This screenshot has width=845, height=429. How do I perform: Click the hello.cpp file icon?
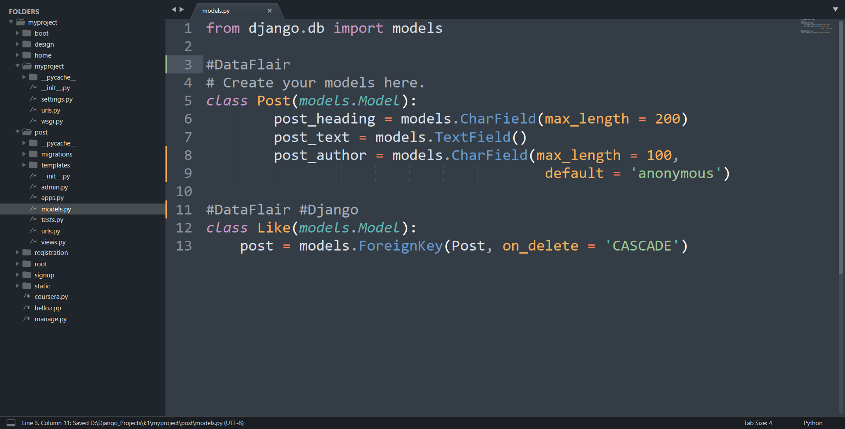27,308
